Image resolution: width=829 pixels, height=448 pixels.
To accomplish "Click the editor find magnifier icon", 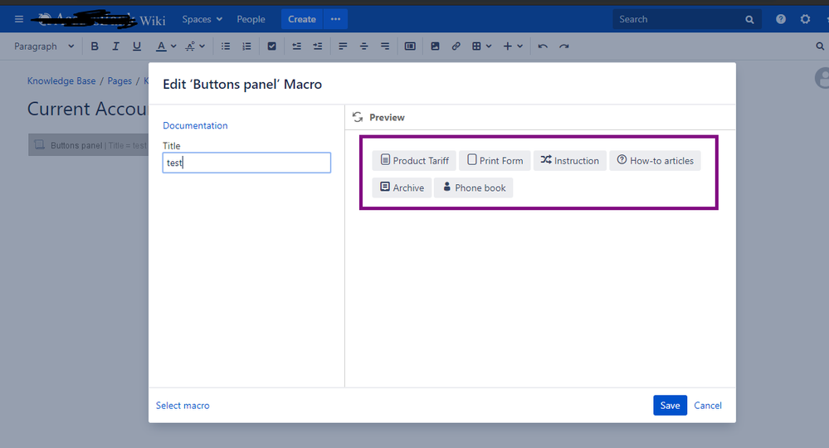I will (x=820, y=46).
